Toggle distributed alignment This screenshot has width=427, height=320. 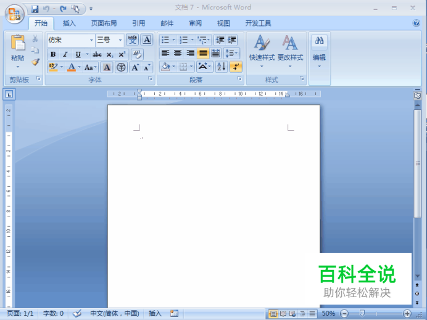(215, 53)
